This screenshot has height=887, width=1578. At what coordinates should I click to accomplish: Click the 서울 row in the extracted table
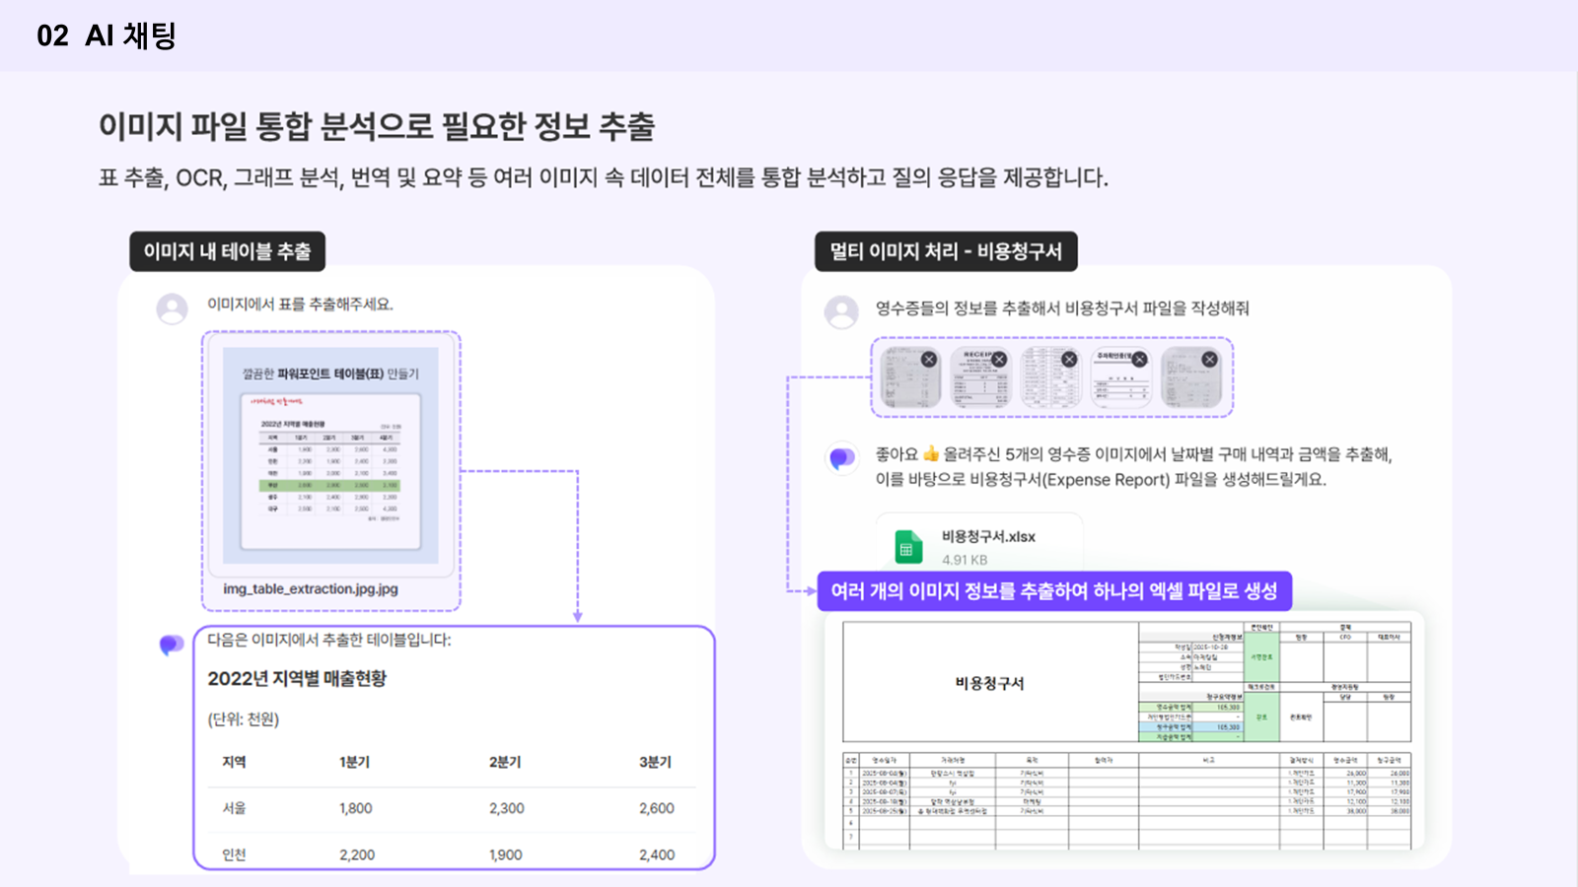pos(234,808)
